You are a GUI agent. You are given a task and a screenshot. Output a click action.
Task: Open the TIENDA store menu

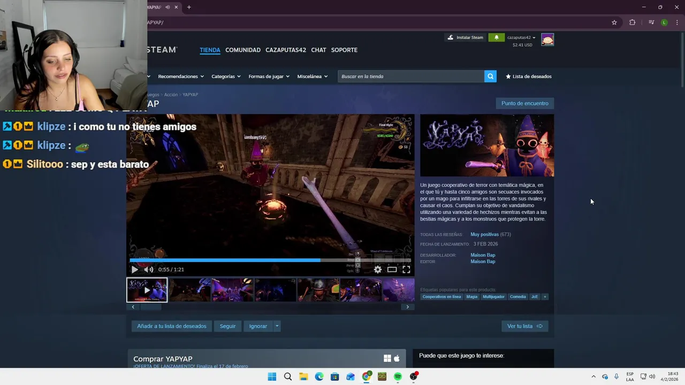pos(210,50)
